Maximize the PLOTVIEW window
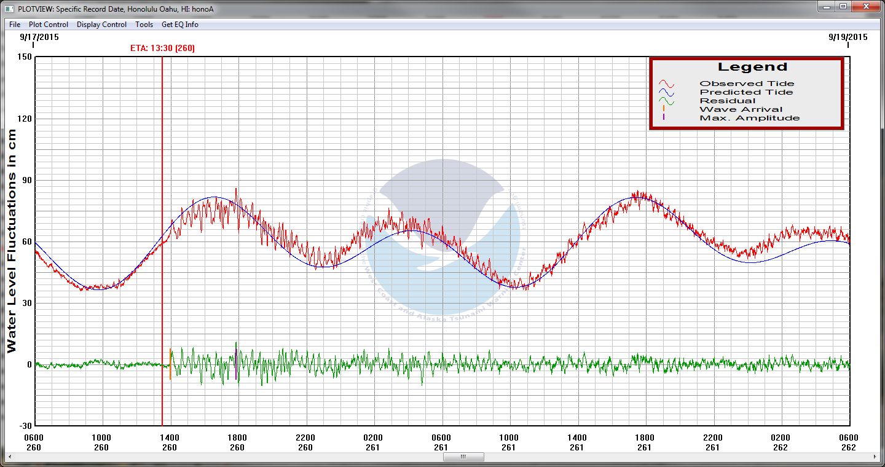Screen dimensions: 885x467 pos(843,7)
